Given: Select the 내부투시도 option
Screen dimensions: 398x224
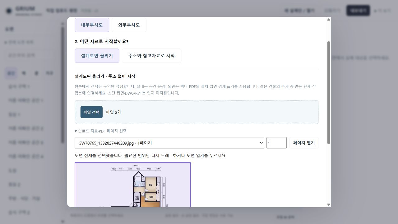Looking at the screenshot, I should (x=92, y=25).
